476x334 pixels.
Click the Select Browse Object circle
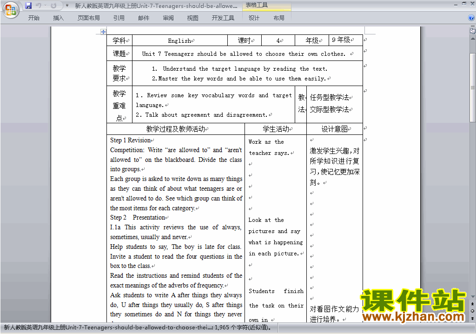pyautogui.click(x=472, y=311)
